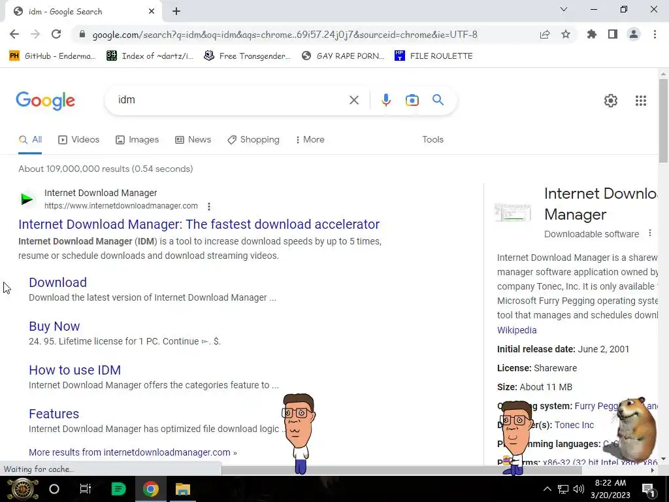Open Cortana search circle on taskbar
The width and height of the screenshot is (669, 502).
pos(54,489)
